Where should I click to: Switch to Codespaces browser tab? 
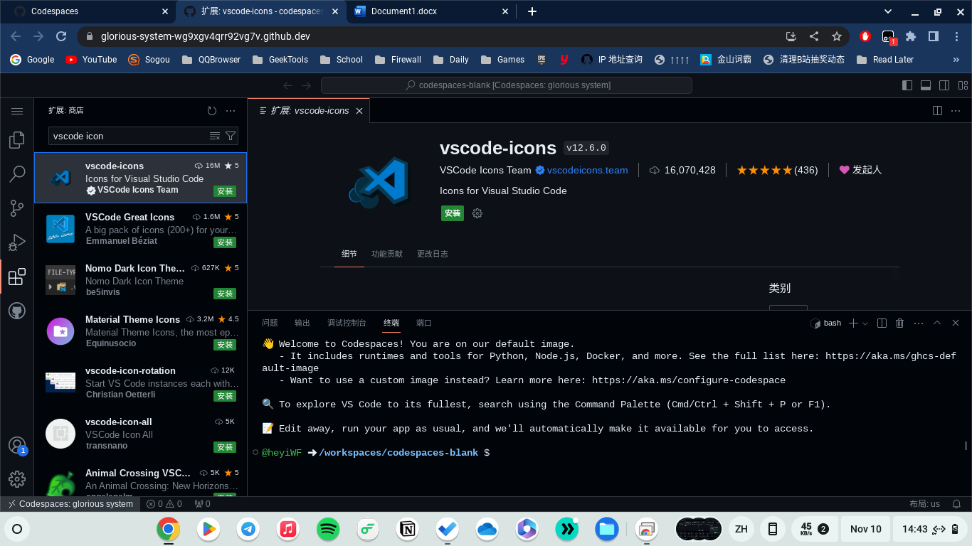(89, 11)
